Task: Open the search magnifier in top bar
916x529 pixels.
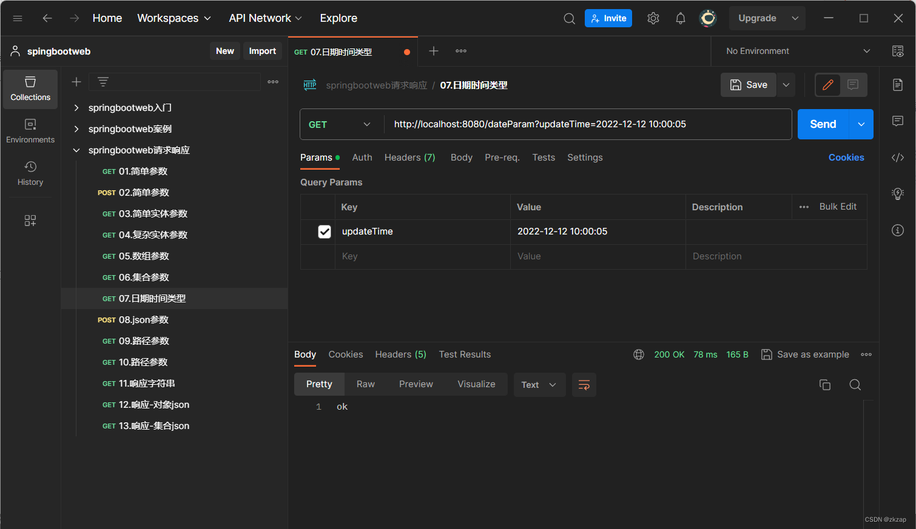Action: click(569, 18)
